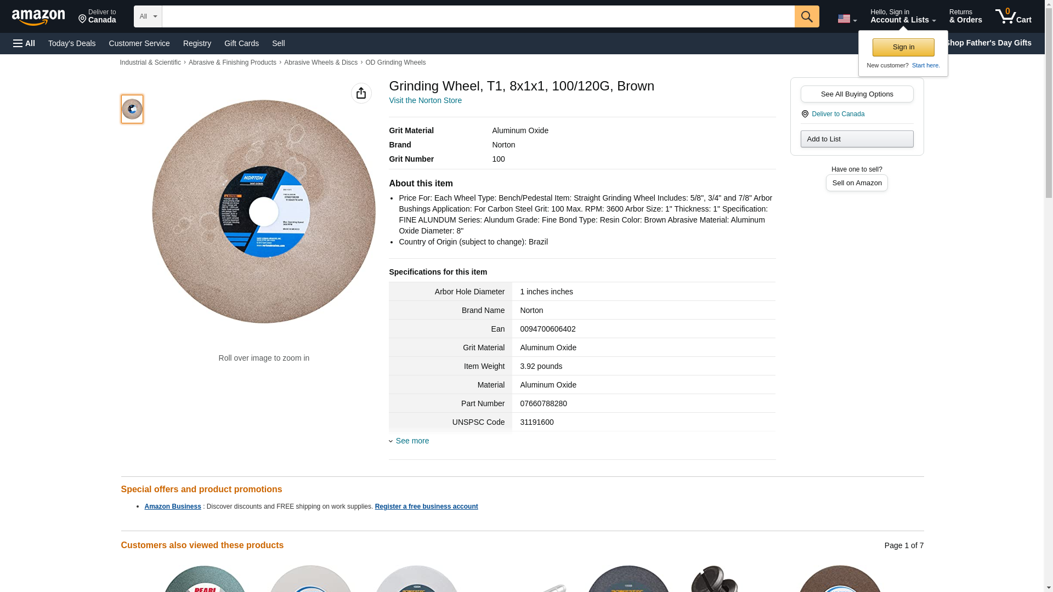Go to Gift Cards menu item
This screenshot has height=592, width=1053.
[x=241, y=43]
